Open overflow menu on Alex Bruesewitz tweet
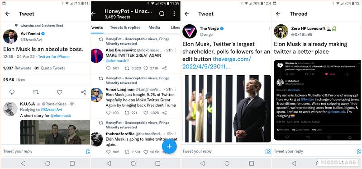 [x=176, y=50]
